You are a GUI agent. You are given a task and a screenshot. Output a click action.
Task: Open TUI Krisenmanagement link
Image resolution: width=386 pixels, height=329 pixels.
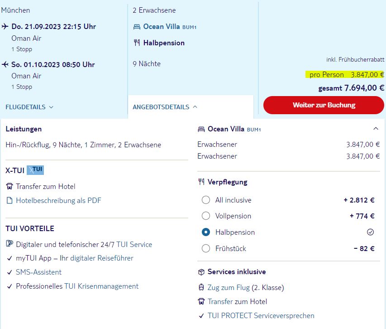[101, 286]
